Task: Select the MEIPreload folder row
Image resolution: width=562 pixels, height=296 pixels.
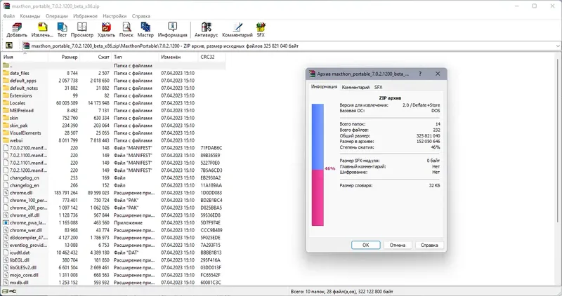Action: point(113,110)
